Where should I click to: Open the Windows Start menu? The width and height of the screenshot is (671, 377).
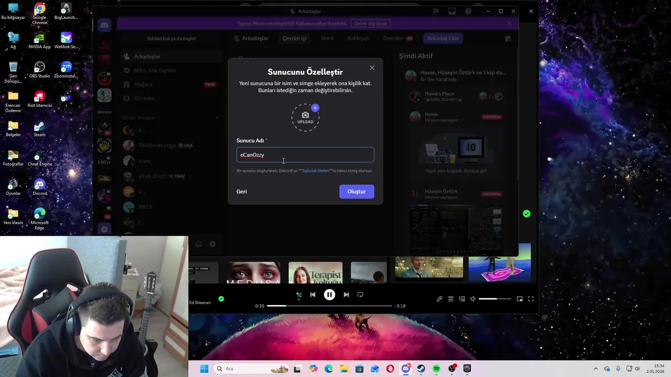(204, 369)
